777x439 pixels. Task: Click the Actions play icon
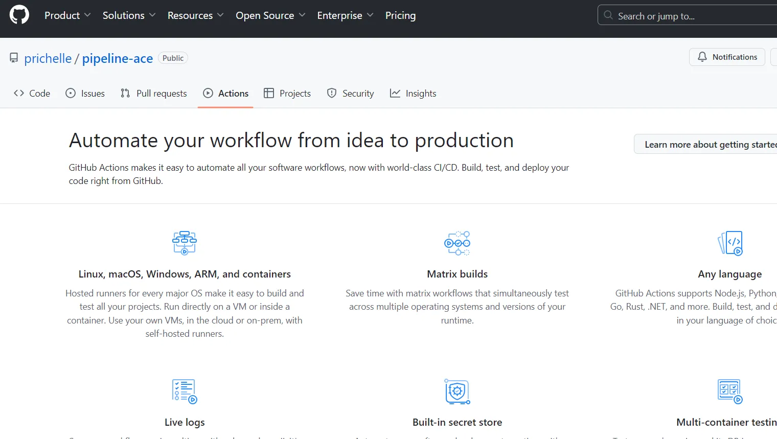[x=208, y=93]
